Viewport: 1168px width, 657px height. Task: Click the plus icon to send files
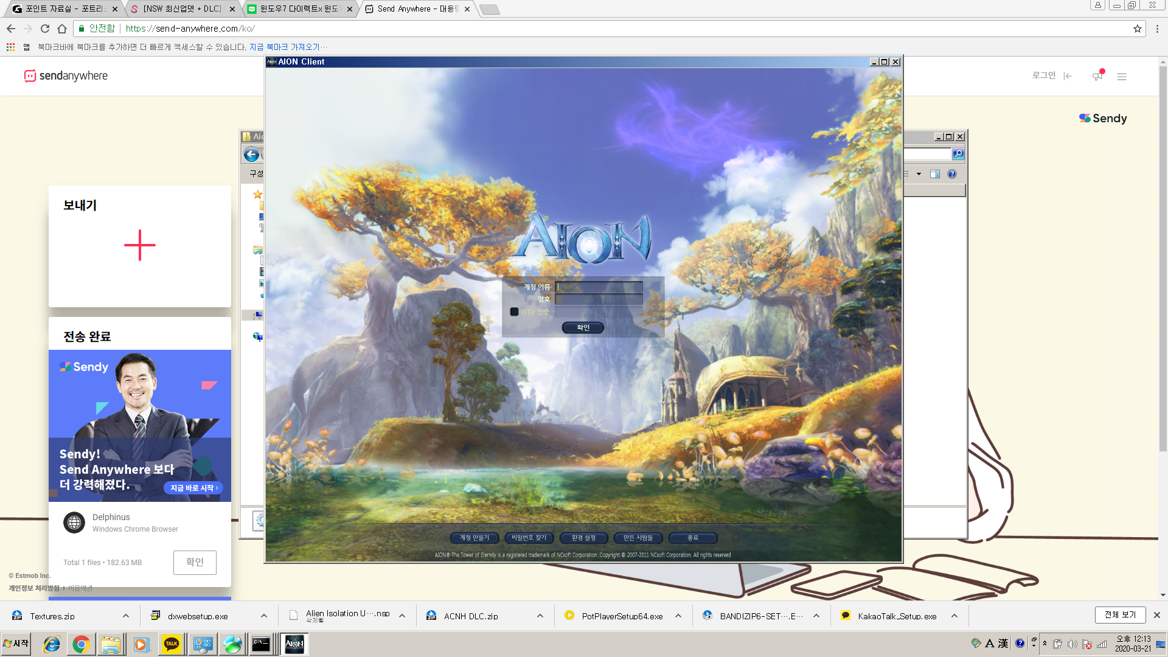coord(140,245)
